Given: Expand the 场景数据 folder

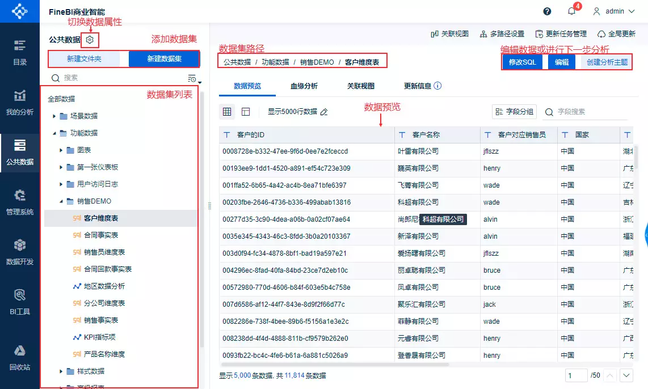Looking at the screenshot, I should [x=54, y=116].
